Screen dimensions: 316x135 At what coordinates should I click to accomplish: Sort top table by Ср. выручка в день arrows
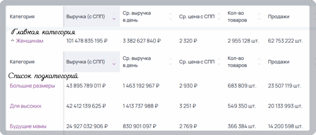(170, 17)
